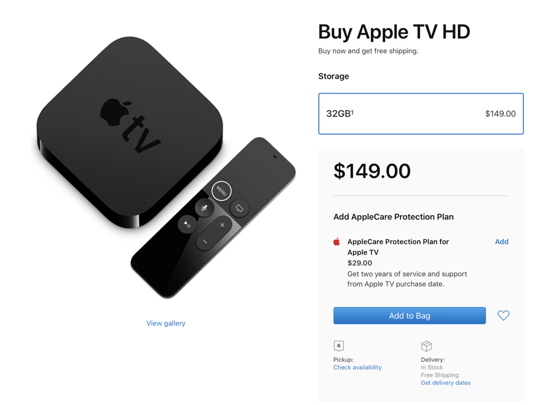The width and height of the screenshot is (545, 405).
Task: Click the volume plus on remote image
Action: (x=222, y=225)
